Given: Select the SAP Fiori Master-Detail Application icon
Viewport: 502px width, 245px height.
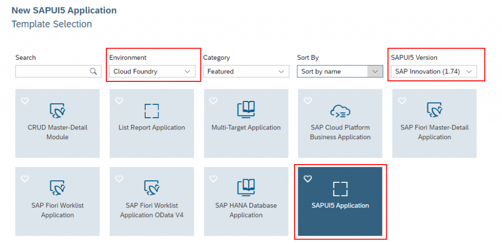Looking at the screenshot, I should pyautogui.click(x=434, y=111).
